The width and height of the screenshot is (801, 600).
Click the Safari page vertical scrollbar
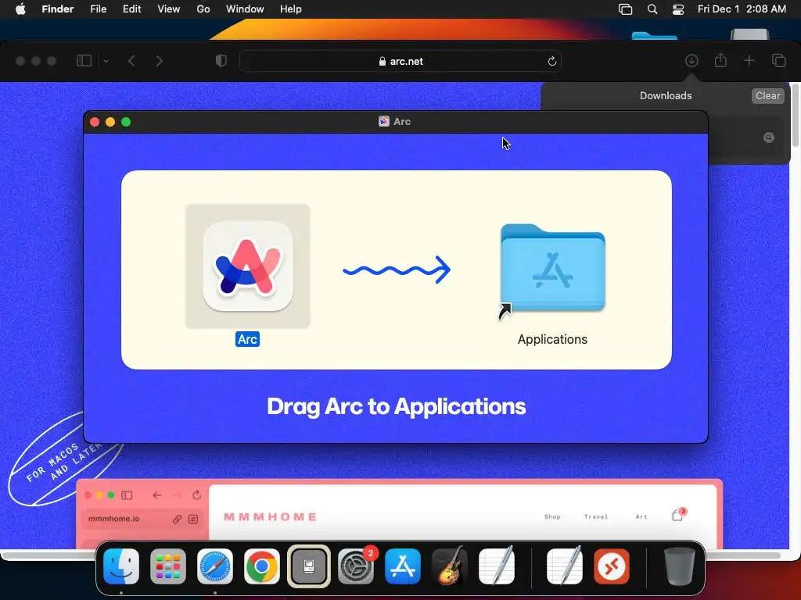[x=795, y=116]
